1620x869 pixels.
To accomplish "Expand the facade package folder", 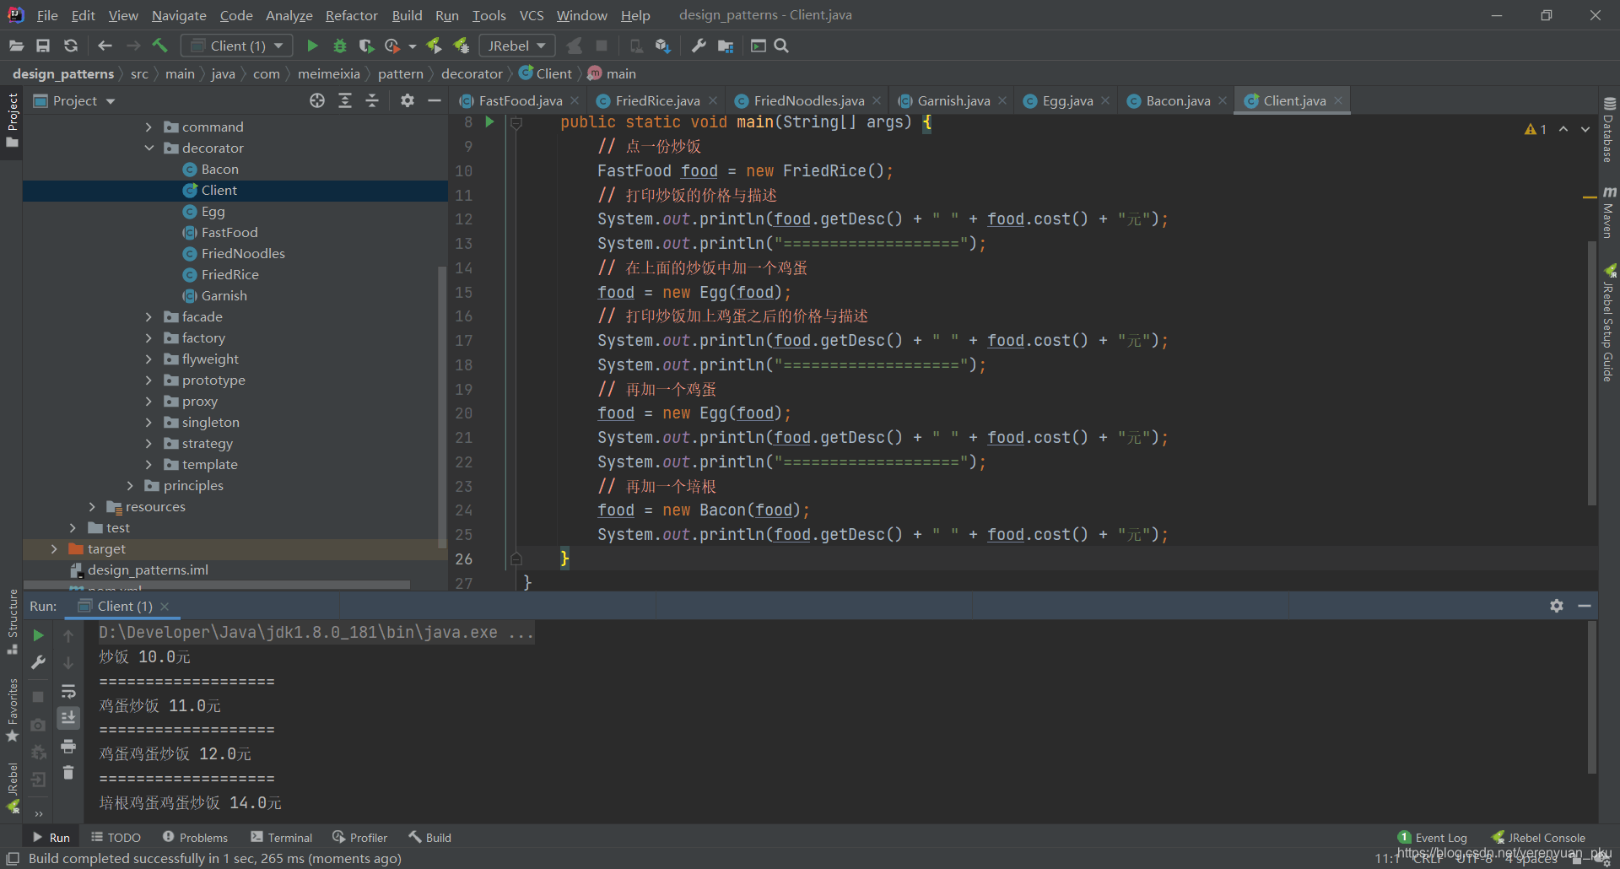I will pyautogui.click(x=148, y=316).
